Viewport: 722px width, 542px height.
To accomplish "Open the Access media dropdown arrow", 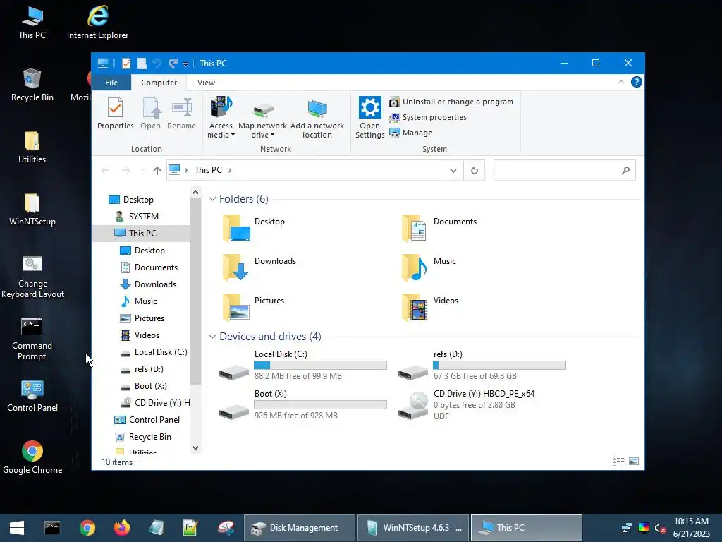I will click(x=233, y=135).
